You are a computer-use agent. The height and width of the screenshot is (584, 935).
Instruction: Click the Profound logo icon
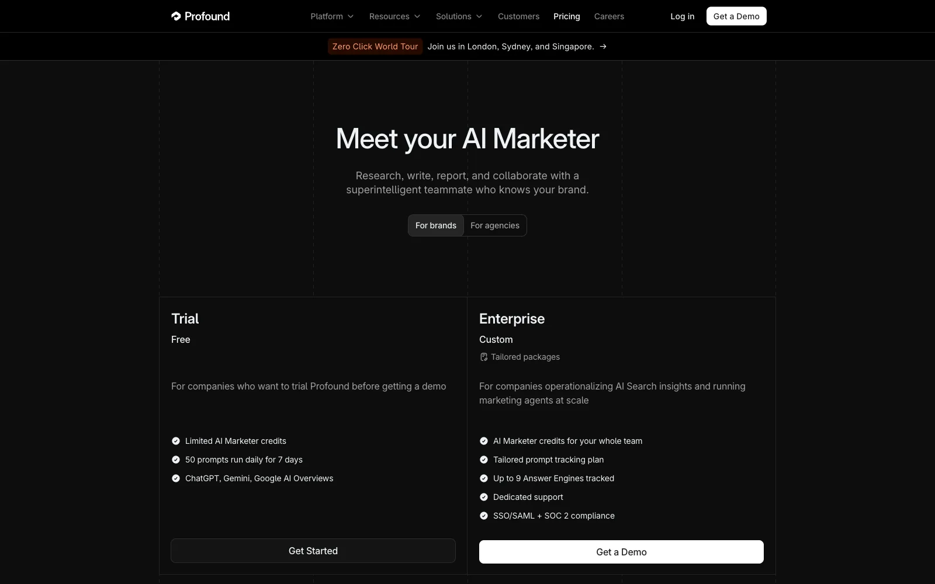coord(176,16)
